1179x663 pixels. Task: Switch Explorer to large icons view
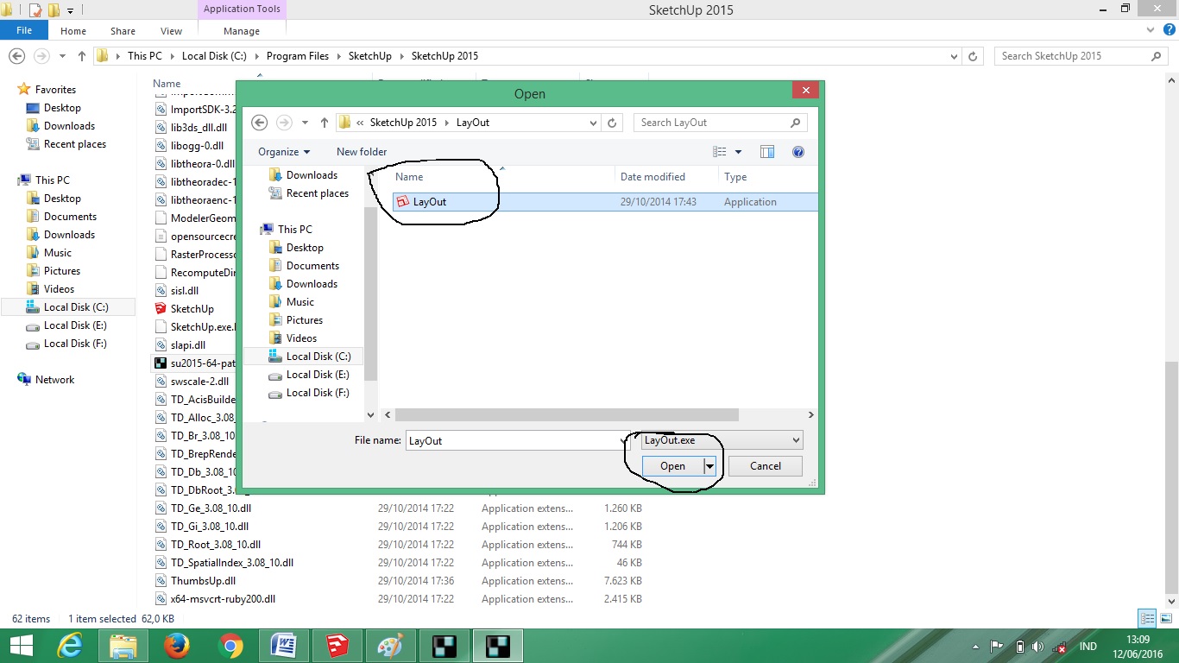tap(1165, 618)
